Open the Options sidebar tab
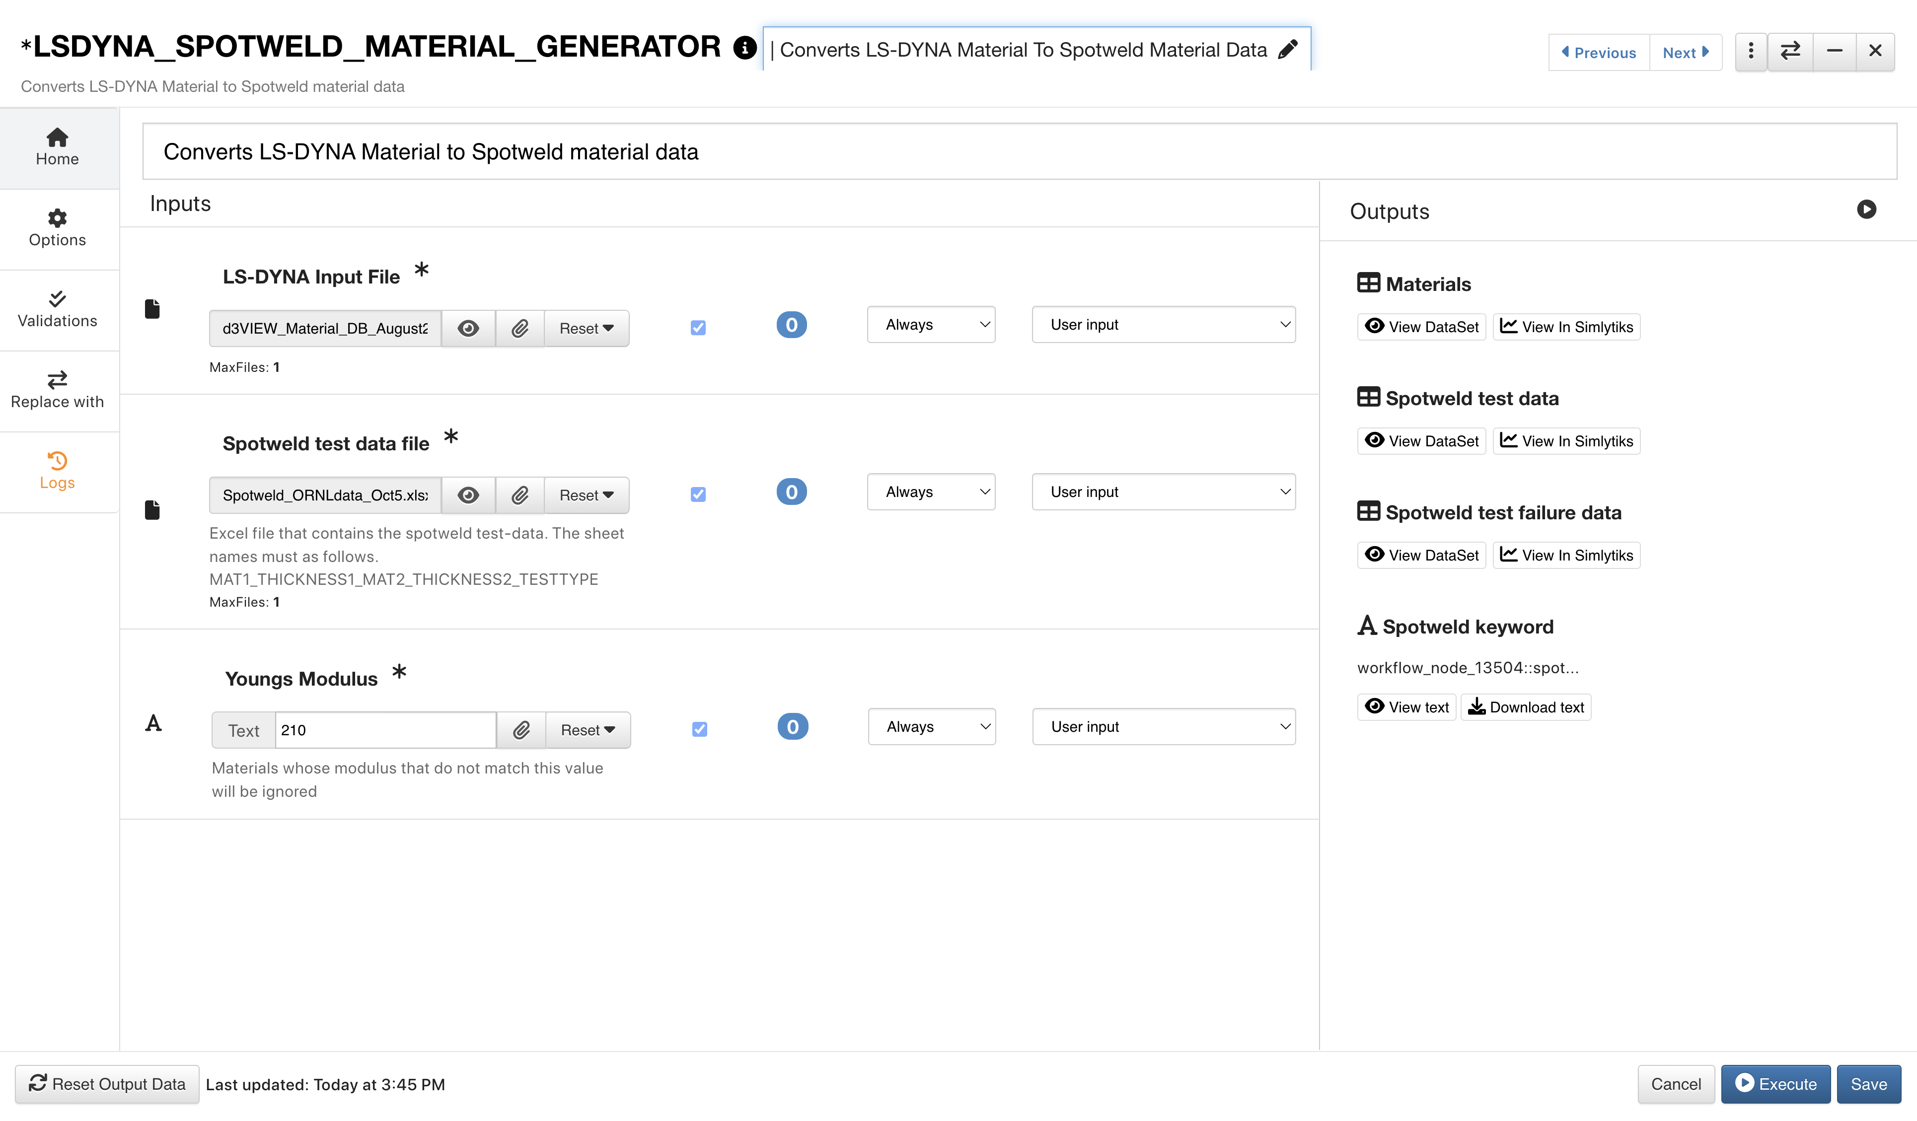1917x1121 pixels. click(x=58, y=229)
